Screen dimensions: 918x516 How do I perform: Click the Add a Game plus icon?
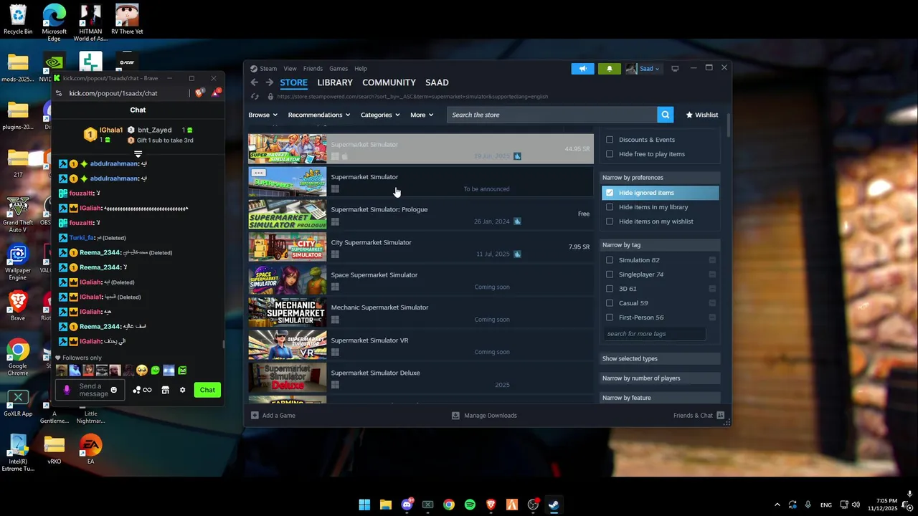click(x=255, y=416)
